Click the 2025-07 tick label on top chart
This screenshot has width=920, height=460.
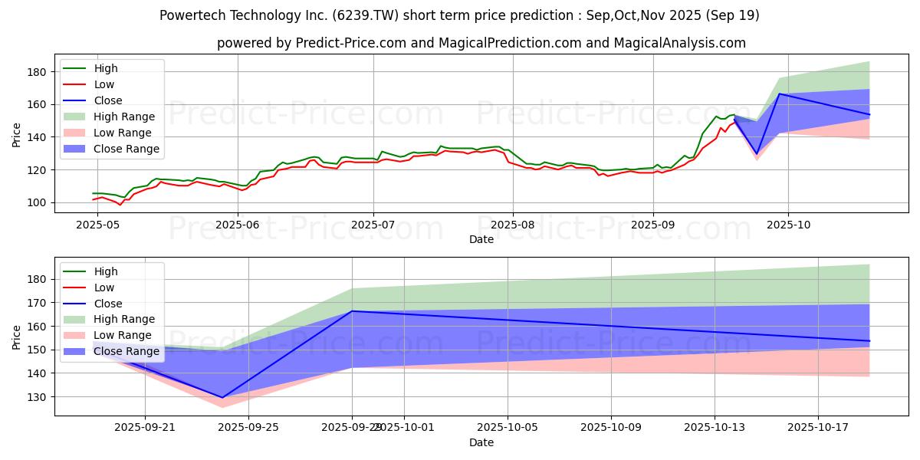point(373,225)
